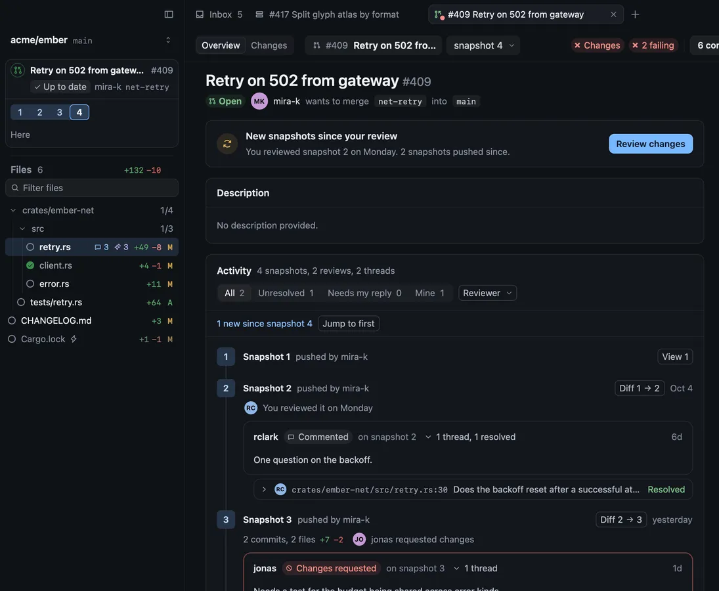Click the red Changes status badge

pos(597,45)
